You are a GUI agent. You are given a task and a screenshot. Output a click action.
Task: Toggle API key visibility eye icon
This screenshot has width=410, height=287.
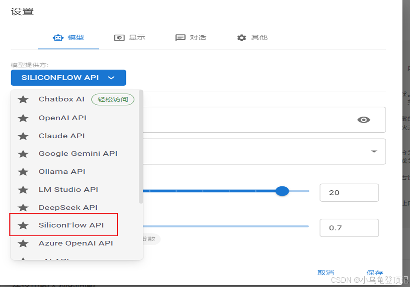pos(363,120)
